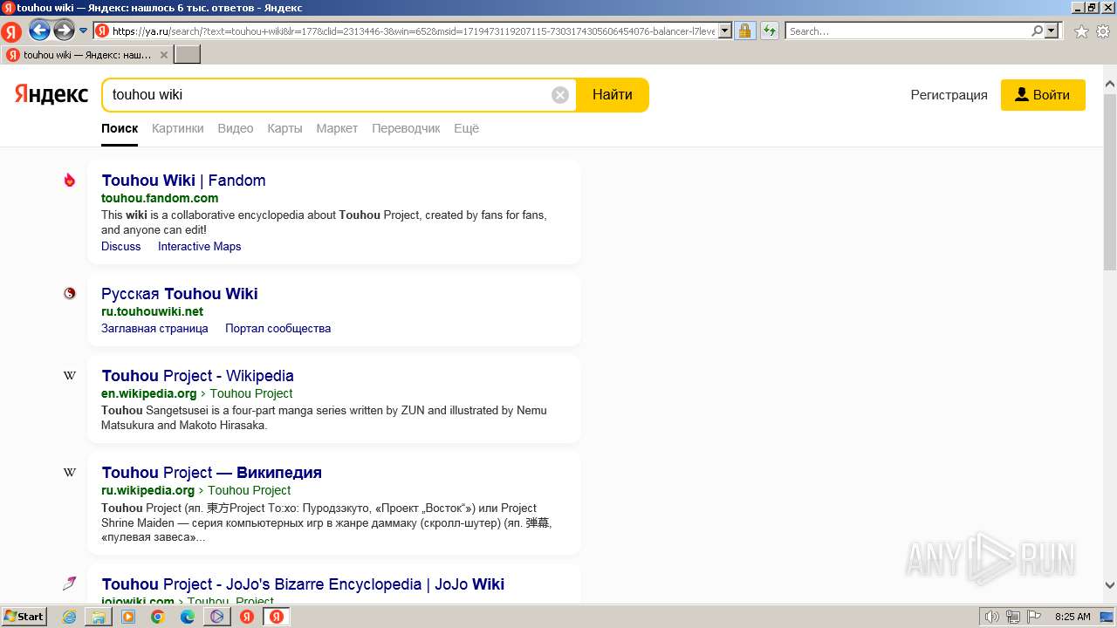Open the Interactive Maps sitelink
1117x628 pixels.
tap(200, 246)
